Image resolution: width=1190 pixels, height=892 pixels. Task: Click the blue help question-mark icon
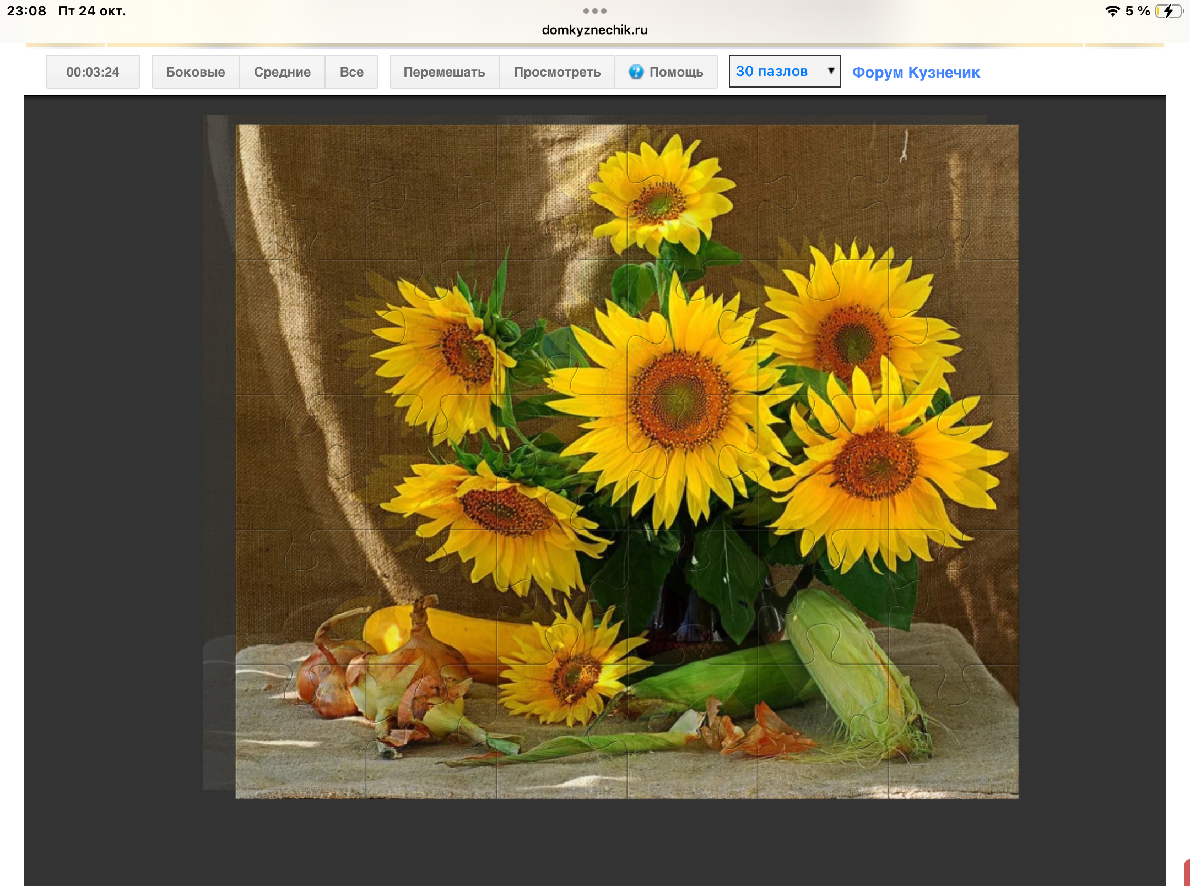(x=636, y=72)
